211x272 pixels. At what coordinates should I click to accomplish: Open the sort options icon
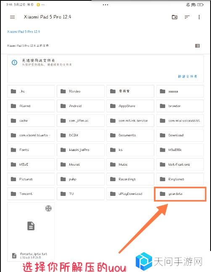point(187,17)
